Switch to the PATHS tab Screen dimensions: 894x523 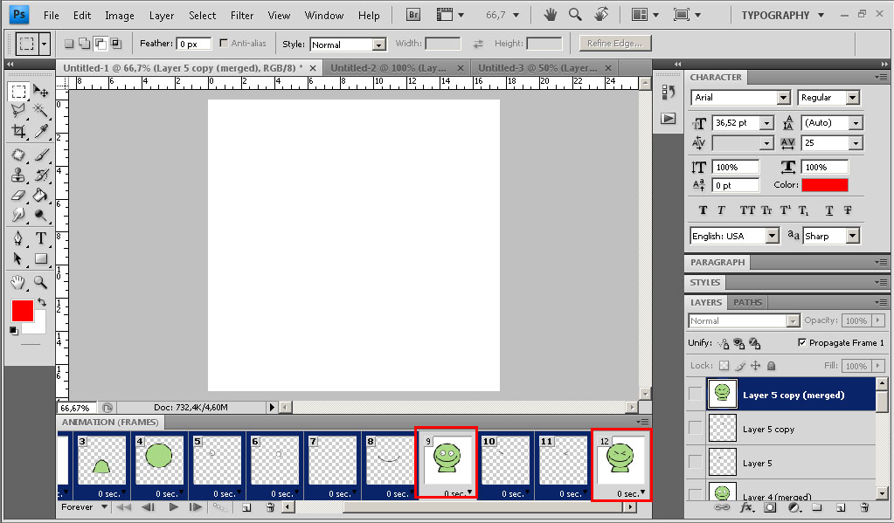point(747,302)
